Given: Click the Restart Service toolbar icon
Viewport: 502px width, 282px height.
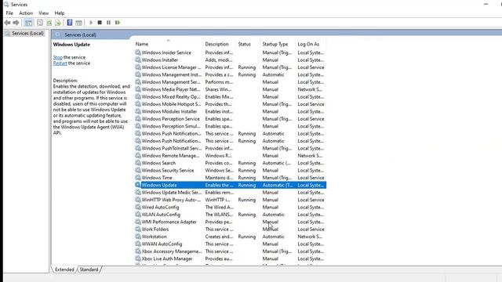Looking at the screenshot, I should [x=118, y=23].
